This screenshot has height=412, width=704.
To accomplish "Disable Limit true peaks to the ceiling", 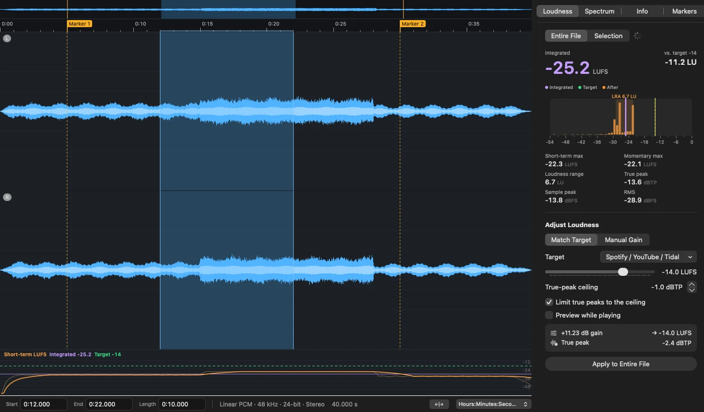I will [x=549, y=302].
